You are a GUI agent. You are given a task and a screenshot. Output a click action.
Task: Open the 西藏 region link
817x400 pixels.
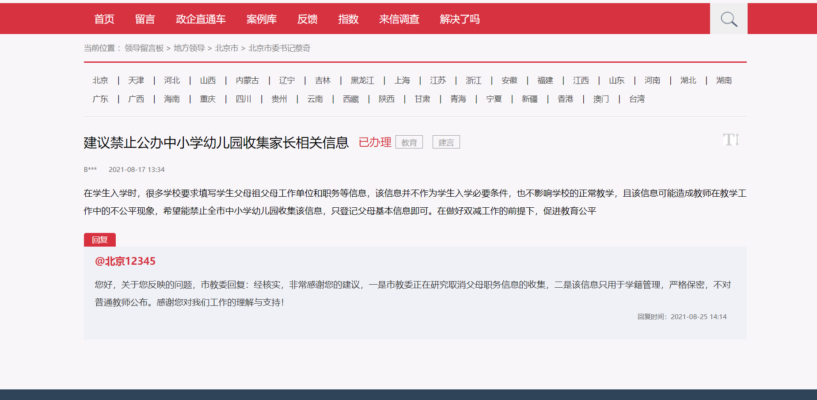[x=351, y=99]
